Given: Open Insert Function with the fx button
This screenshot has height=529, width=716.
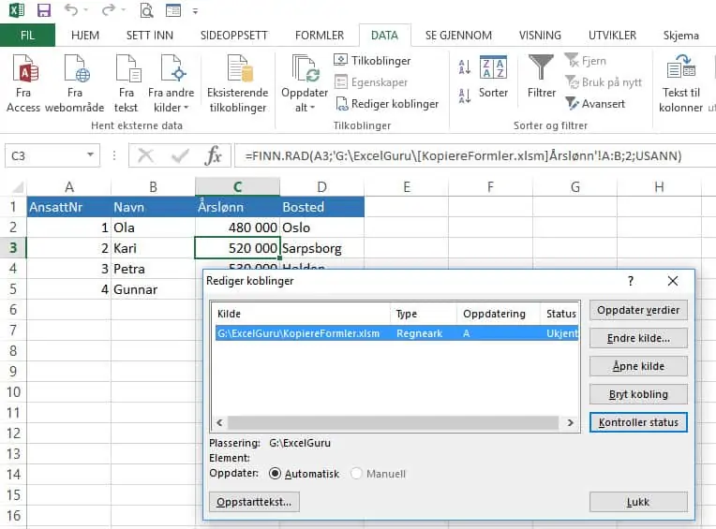Looking at the screenshot, I should pos(214,156).
